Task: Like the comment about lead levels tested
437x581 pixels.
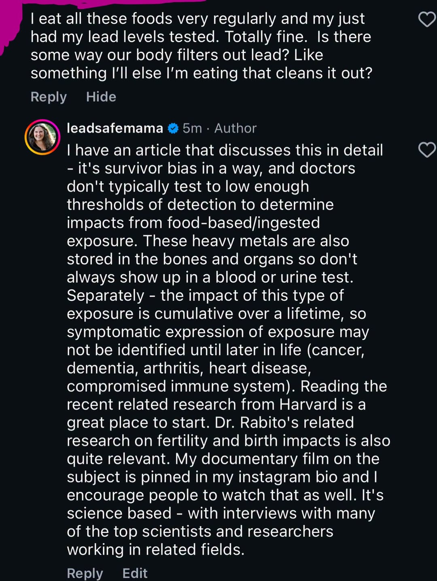Action: tap(427, 19)
